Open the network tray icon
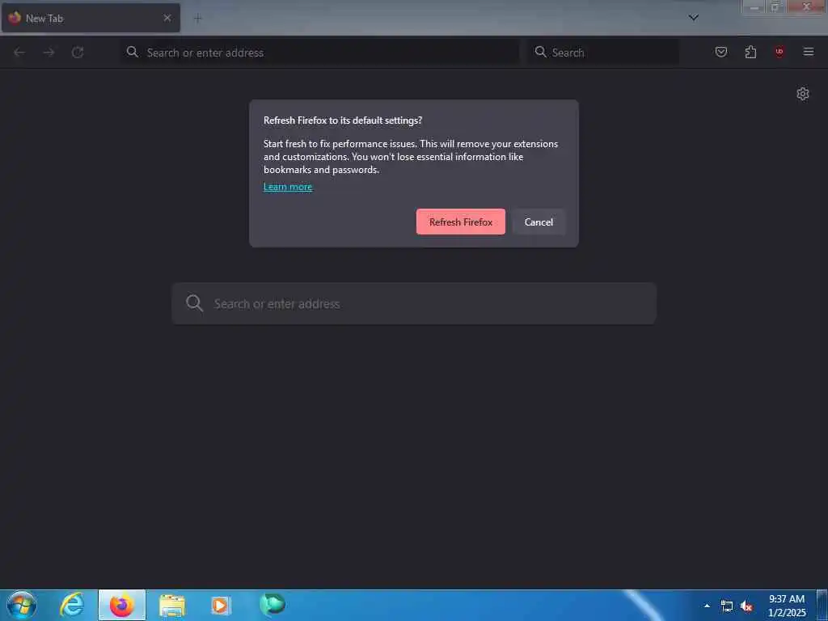 click(727, 606)
